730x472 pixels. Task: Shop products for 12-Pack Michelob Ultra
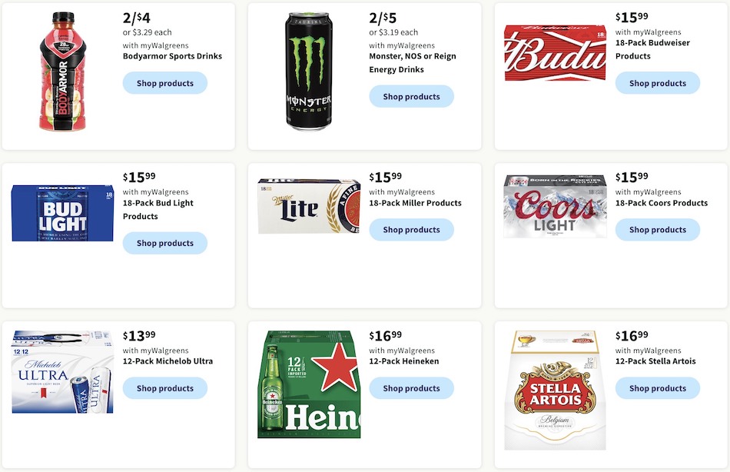point(164,388)
